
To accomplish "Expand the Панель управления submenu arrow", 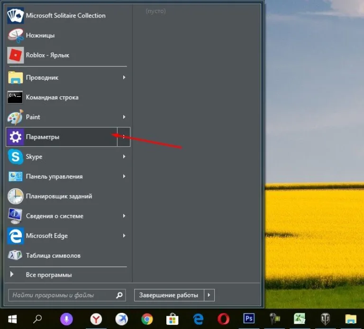I will (124, 177).
